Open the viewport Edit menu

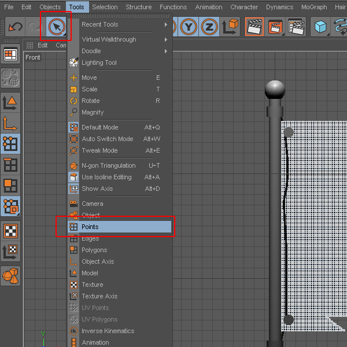point(42,45)
